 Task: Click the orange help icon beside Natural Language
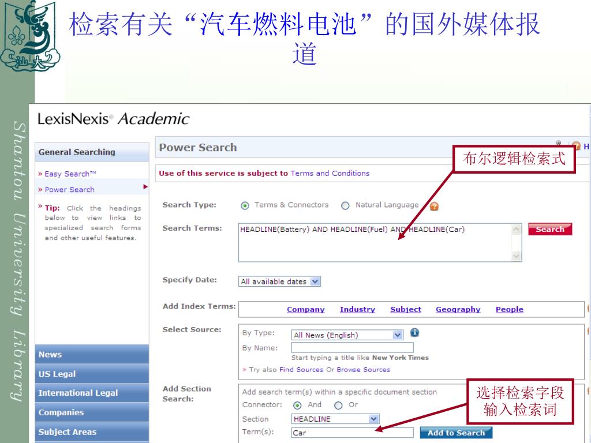coord(434,206)
